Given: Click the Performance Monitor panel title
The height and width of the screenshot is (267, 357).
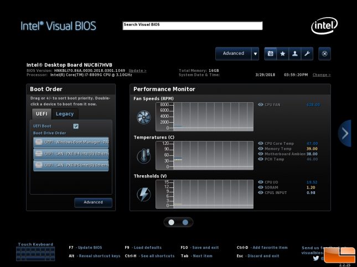Looking at the screenshot, I should tap(164, 89).
